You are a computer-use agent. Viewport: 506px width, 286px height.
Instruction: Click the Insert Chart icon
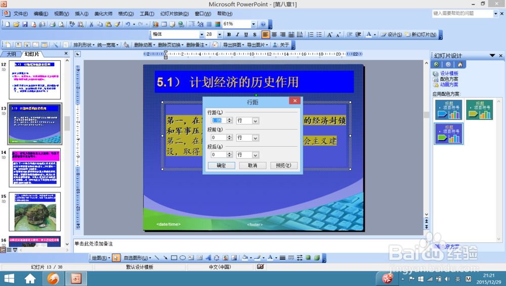point(155,24)
